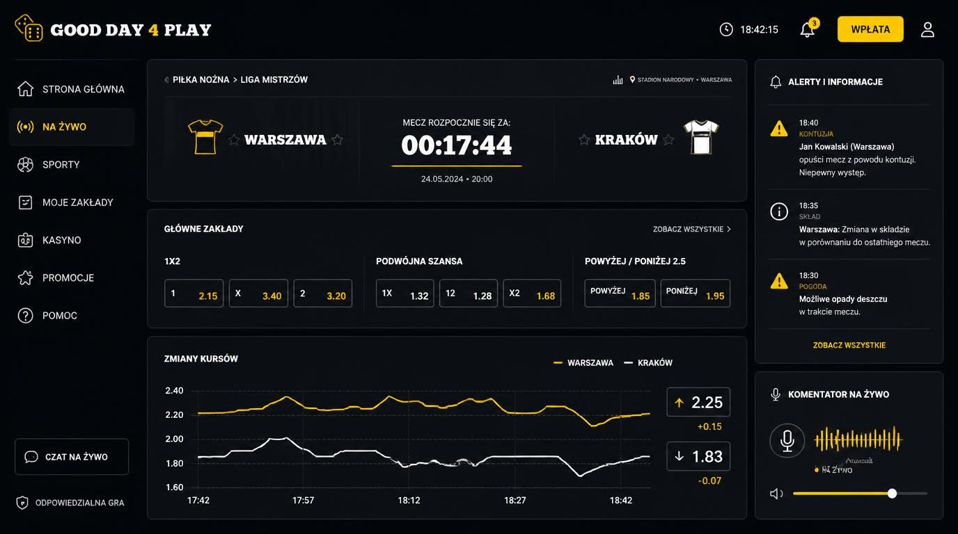
Task: Click the stadium location pin icon
Action: pos(632,80)
